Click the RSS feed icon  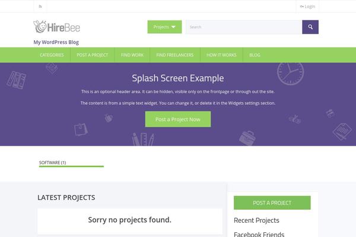coord(40,7)
